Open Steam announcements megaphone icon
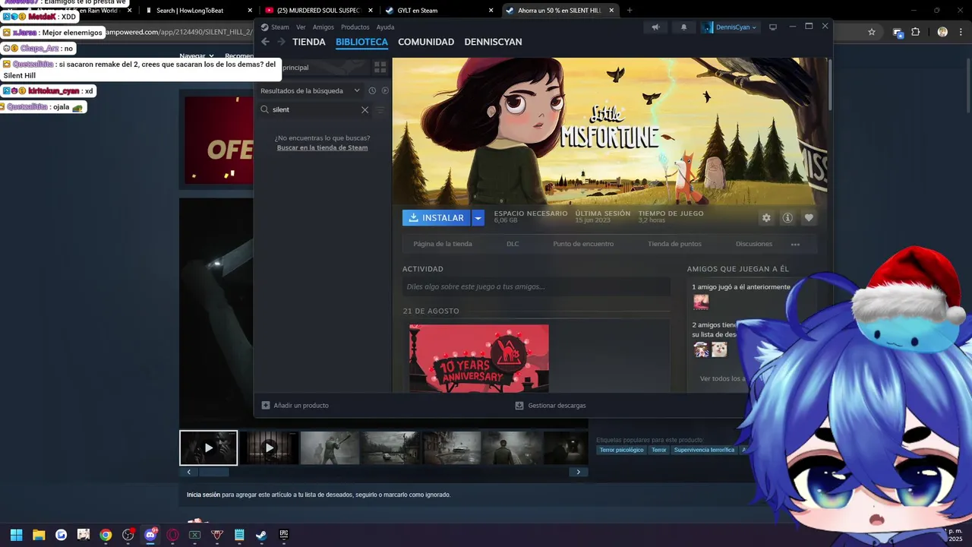 [x=655, y=27]
